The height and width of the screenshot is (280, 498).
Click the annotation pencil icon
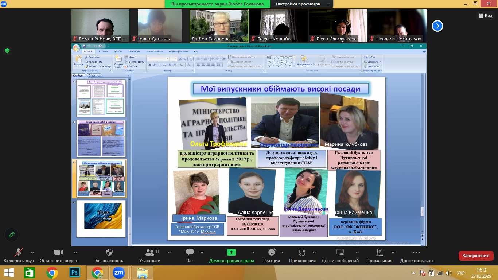[x=12, y=234]
